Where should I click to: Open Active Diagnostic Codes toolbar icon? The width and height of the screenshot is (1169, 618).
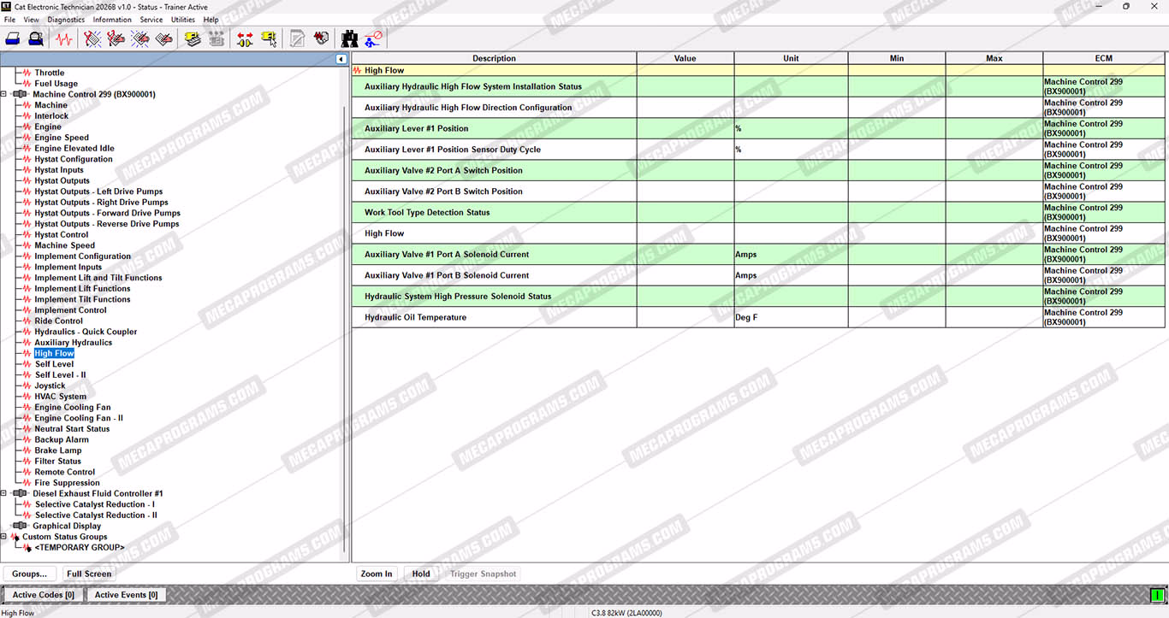coord(92,38)
